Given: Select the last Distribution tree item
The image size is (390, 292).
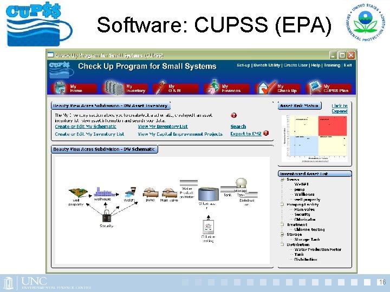Looking at the screenshot, I should 305,259.
